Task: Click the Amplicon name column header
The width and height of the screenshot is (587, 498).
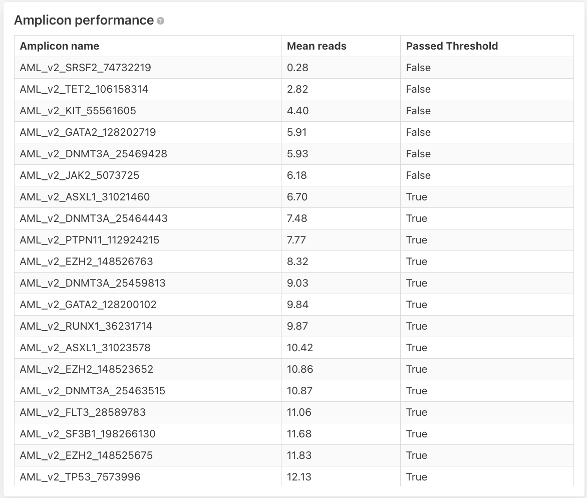Action: [60, 46]
